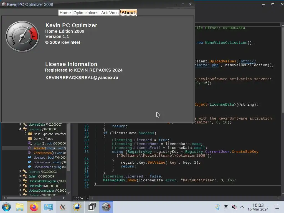The image size is (284, 213).
Task: Click the SetValue method reference in code
Action: (x=156, y=163)
